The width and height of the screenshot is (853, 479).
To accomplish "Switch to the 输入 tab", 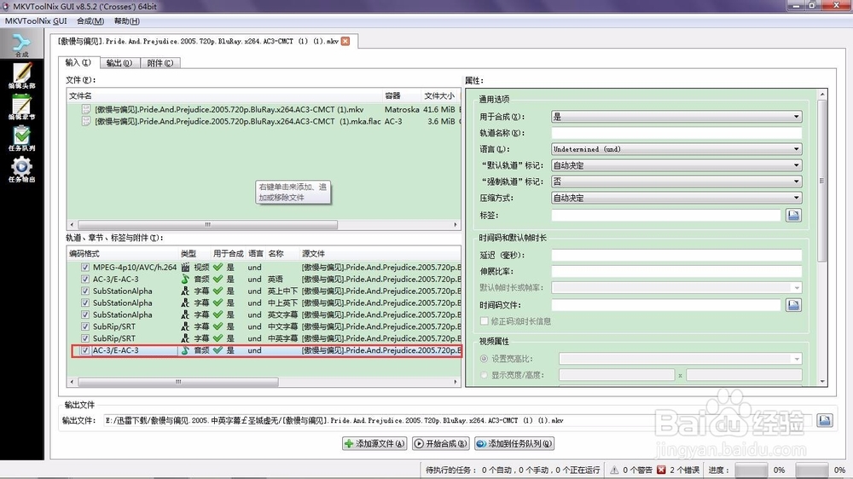I will (x=78, y=62).
